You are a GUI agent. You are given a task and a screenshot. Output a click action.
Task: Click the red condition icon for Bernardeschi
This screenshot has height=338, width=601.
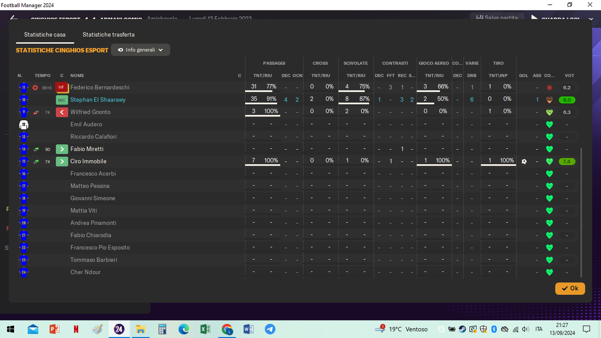[x=549, y=88]
